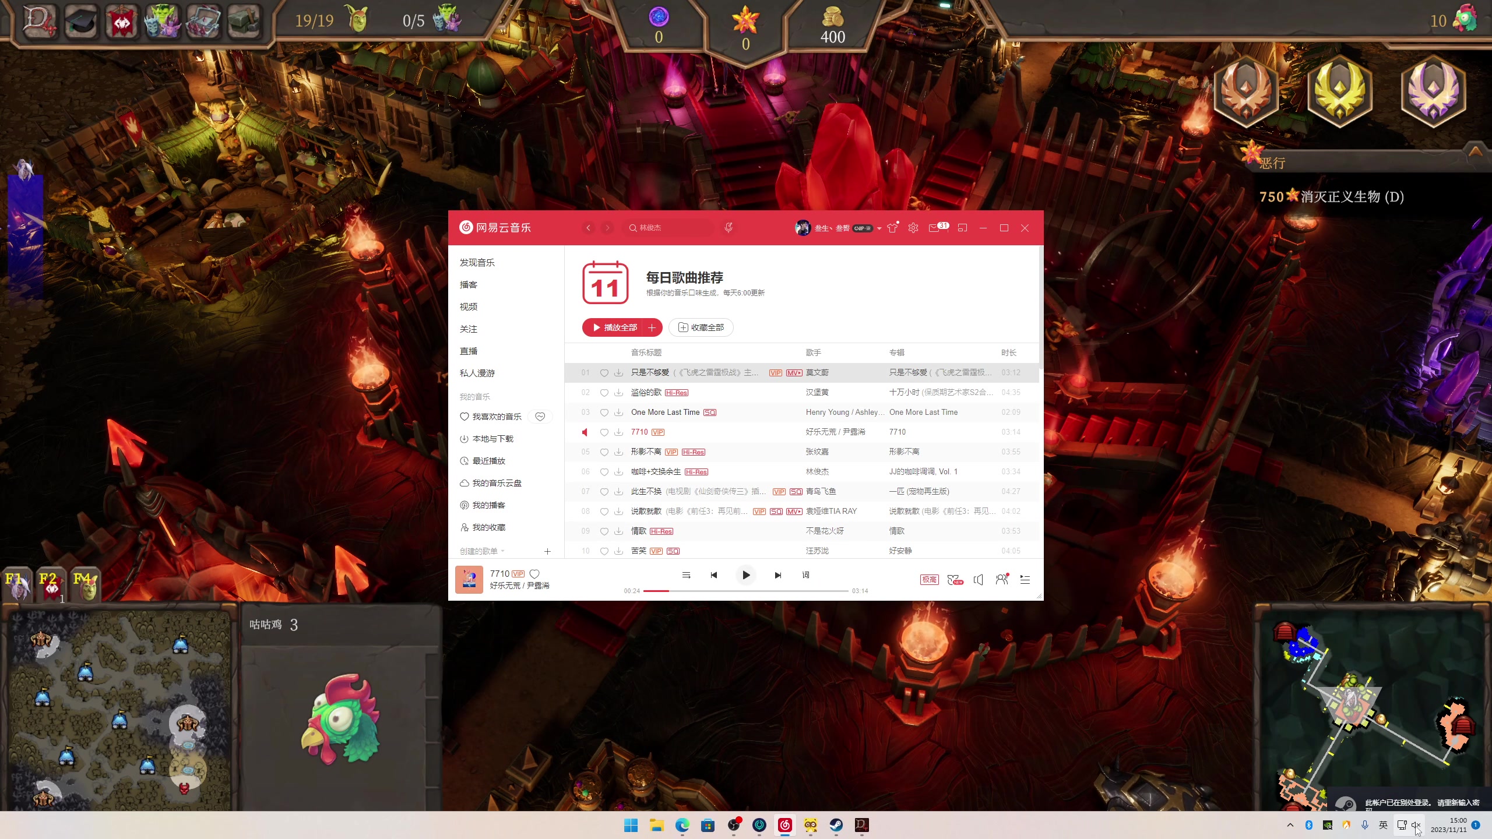Open Windows Start button
1492x839 pixels.
coord(631,825)
